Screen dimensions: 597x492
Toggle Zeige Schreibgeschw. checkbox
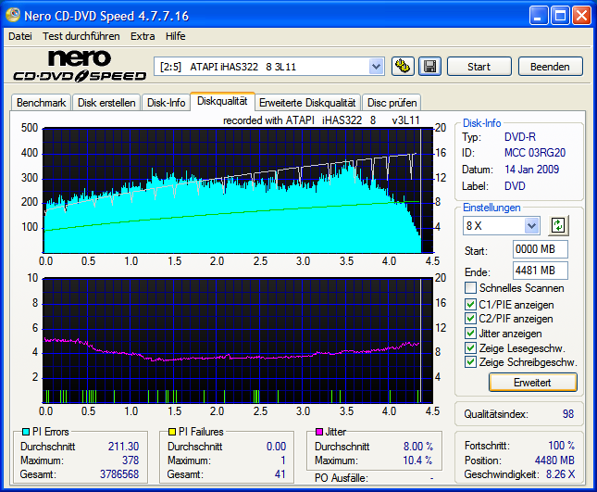click(471, 362)
